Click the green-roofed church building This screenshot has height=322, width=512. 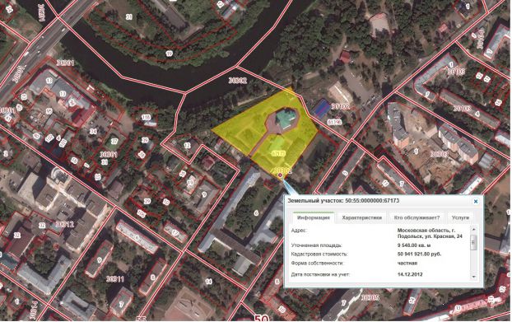pyautogui.click(x=285, y=119)
